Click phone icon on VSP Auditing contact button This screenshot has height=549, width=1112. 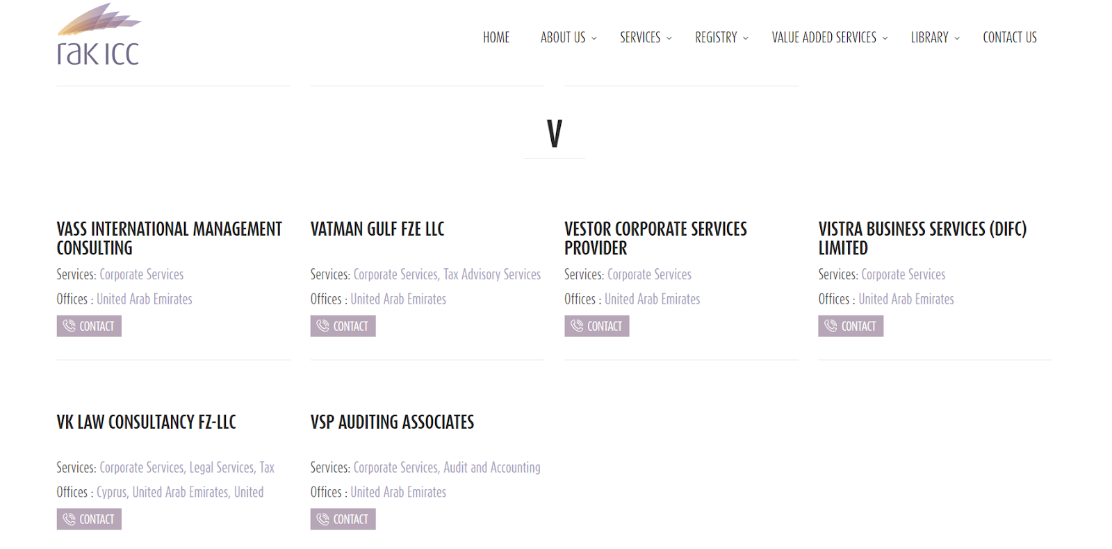(322, 519)
